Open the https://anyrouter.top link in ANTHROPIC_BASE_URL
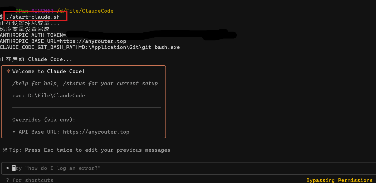 tap(93, 41)
